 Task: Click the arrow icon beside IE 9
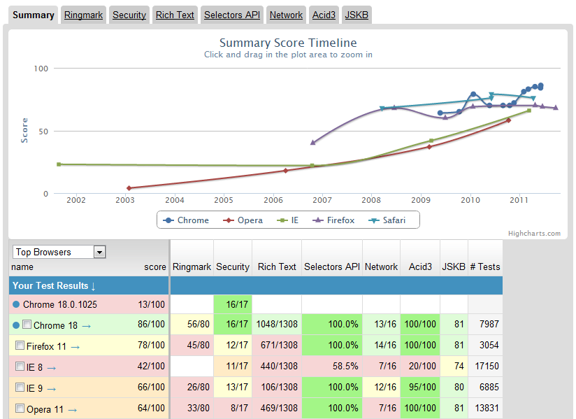point(52,388)
